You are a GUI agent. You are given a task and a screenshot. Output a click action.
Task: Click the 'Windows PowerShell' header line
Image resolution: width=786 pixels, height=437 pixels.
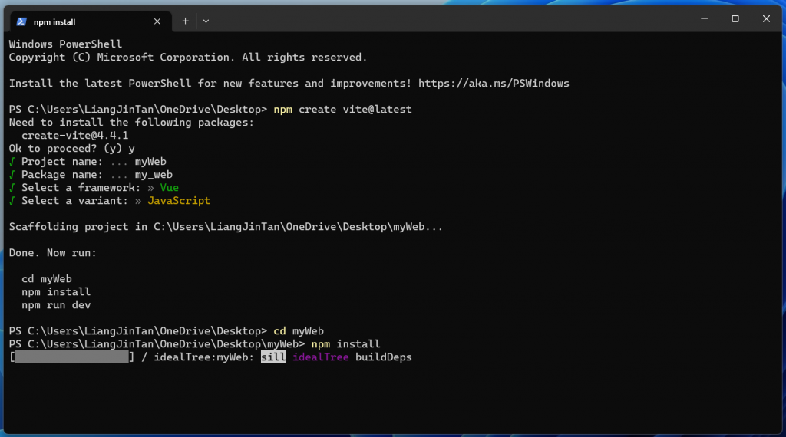(65, 44)
